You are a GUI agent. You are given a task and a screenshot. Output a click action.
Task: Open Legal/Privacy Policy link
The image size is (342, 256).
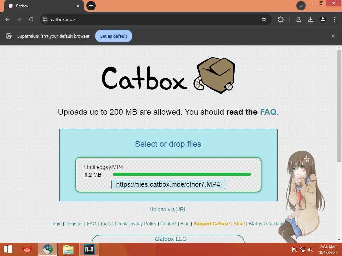point(136,224)
